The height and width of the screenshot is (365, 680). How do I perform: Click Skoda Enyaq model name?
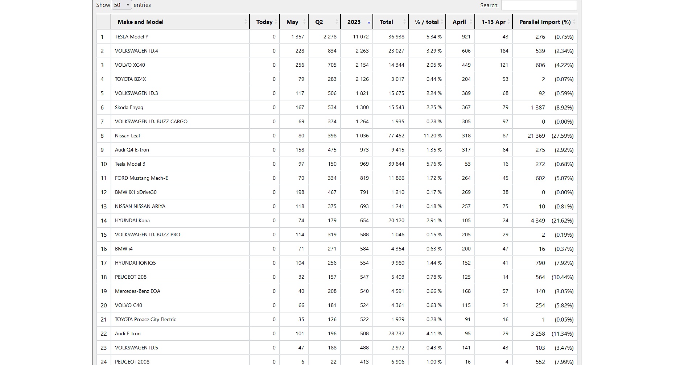(129, 107)
